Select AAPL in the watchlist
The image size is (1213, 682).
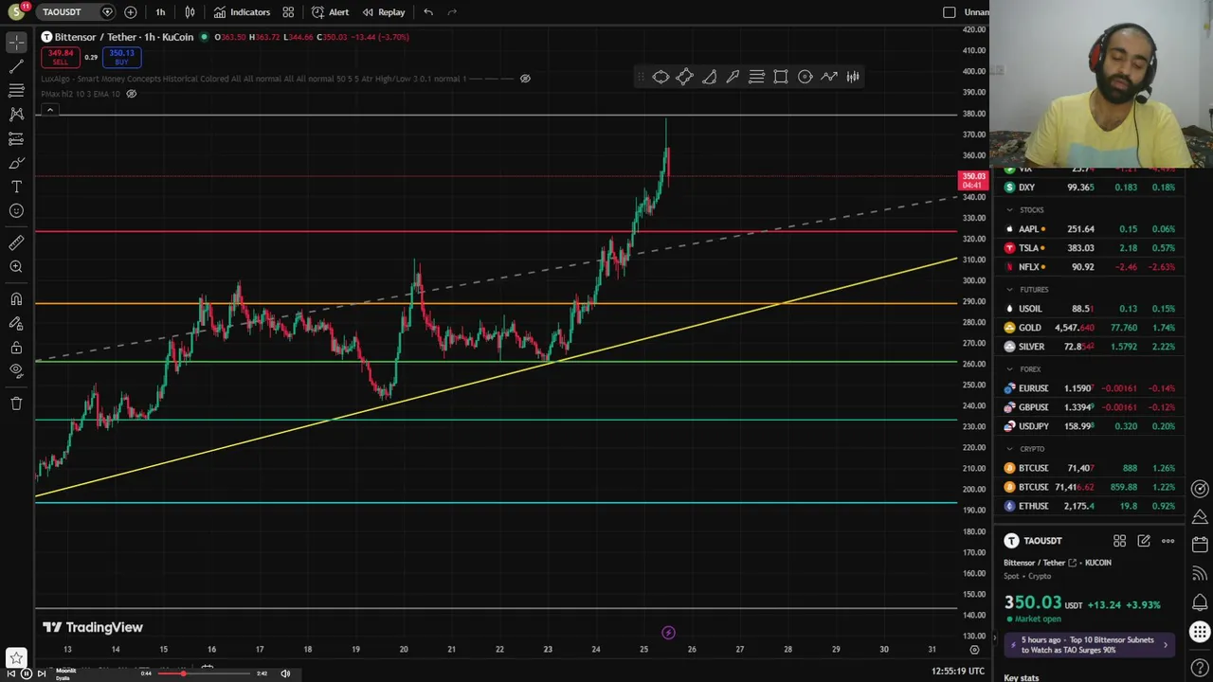pyautogui.click(x=1088, y=229)
